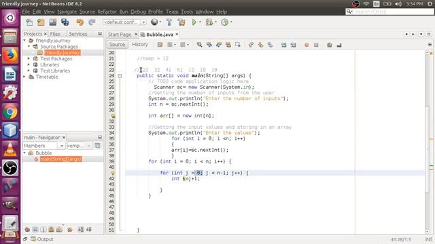Expand the Libraries node
This screenshot has width=435, height=244.
29,65
